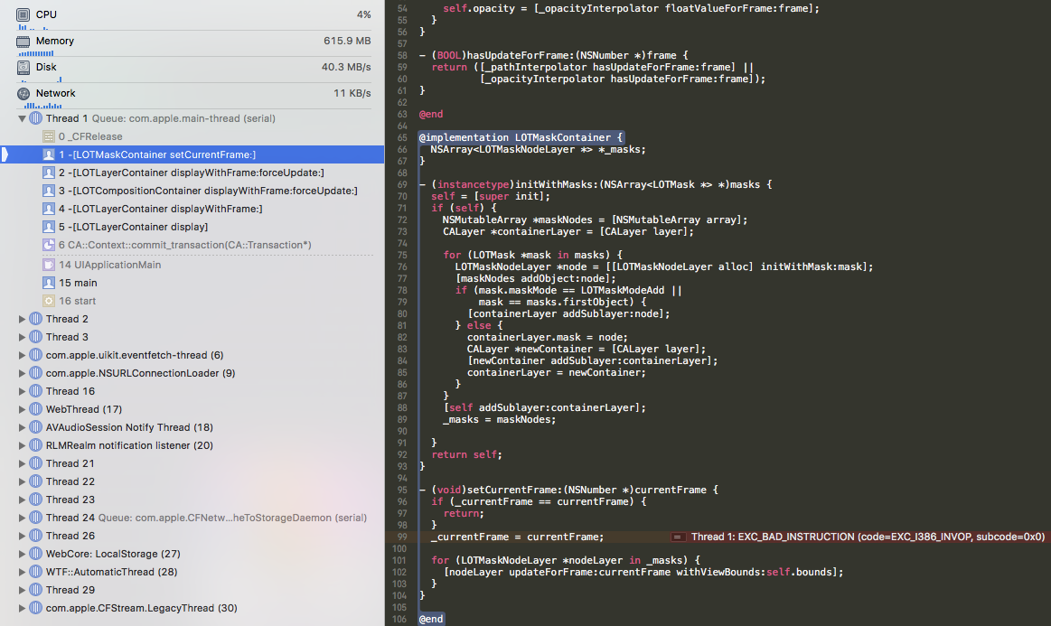The image size is (1051, 626).
Task: Select frame 4 LOTLayerContainer displayWithFrame:
Action: point(192,209)
